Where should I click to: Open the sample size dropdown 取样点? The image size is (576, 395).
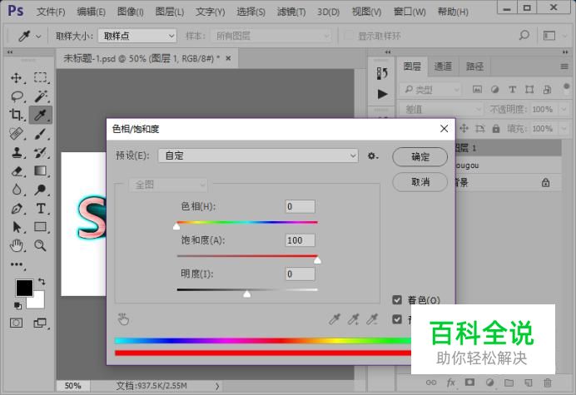[x=137, y=36]
